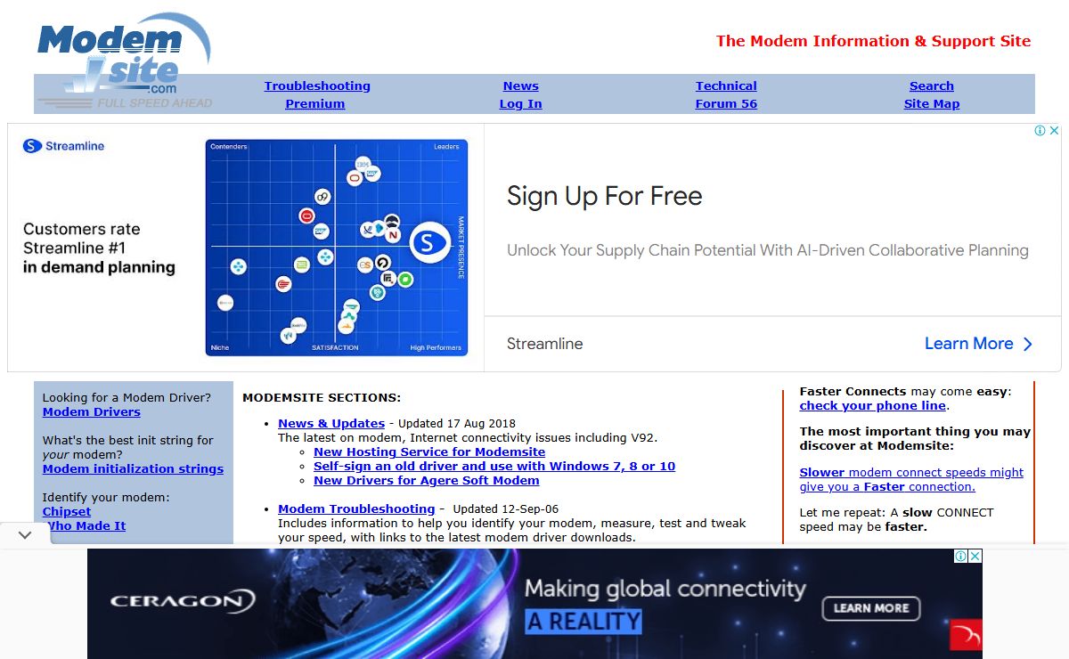Click the site tagline The Modem Information & Support Site
The height and width of the screenshot is (659, 1069).
point(873,41)
